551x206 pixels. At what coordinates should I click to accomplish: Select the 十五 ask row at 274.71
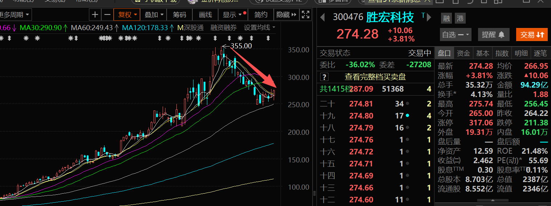pyautogui.click(x=375, y=164)
